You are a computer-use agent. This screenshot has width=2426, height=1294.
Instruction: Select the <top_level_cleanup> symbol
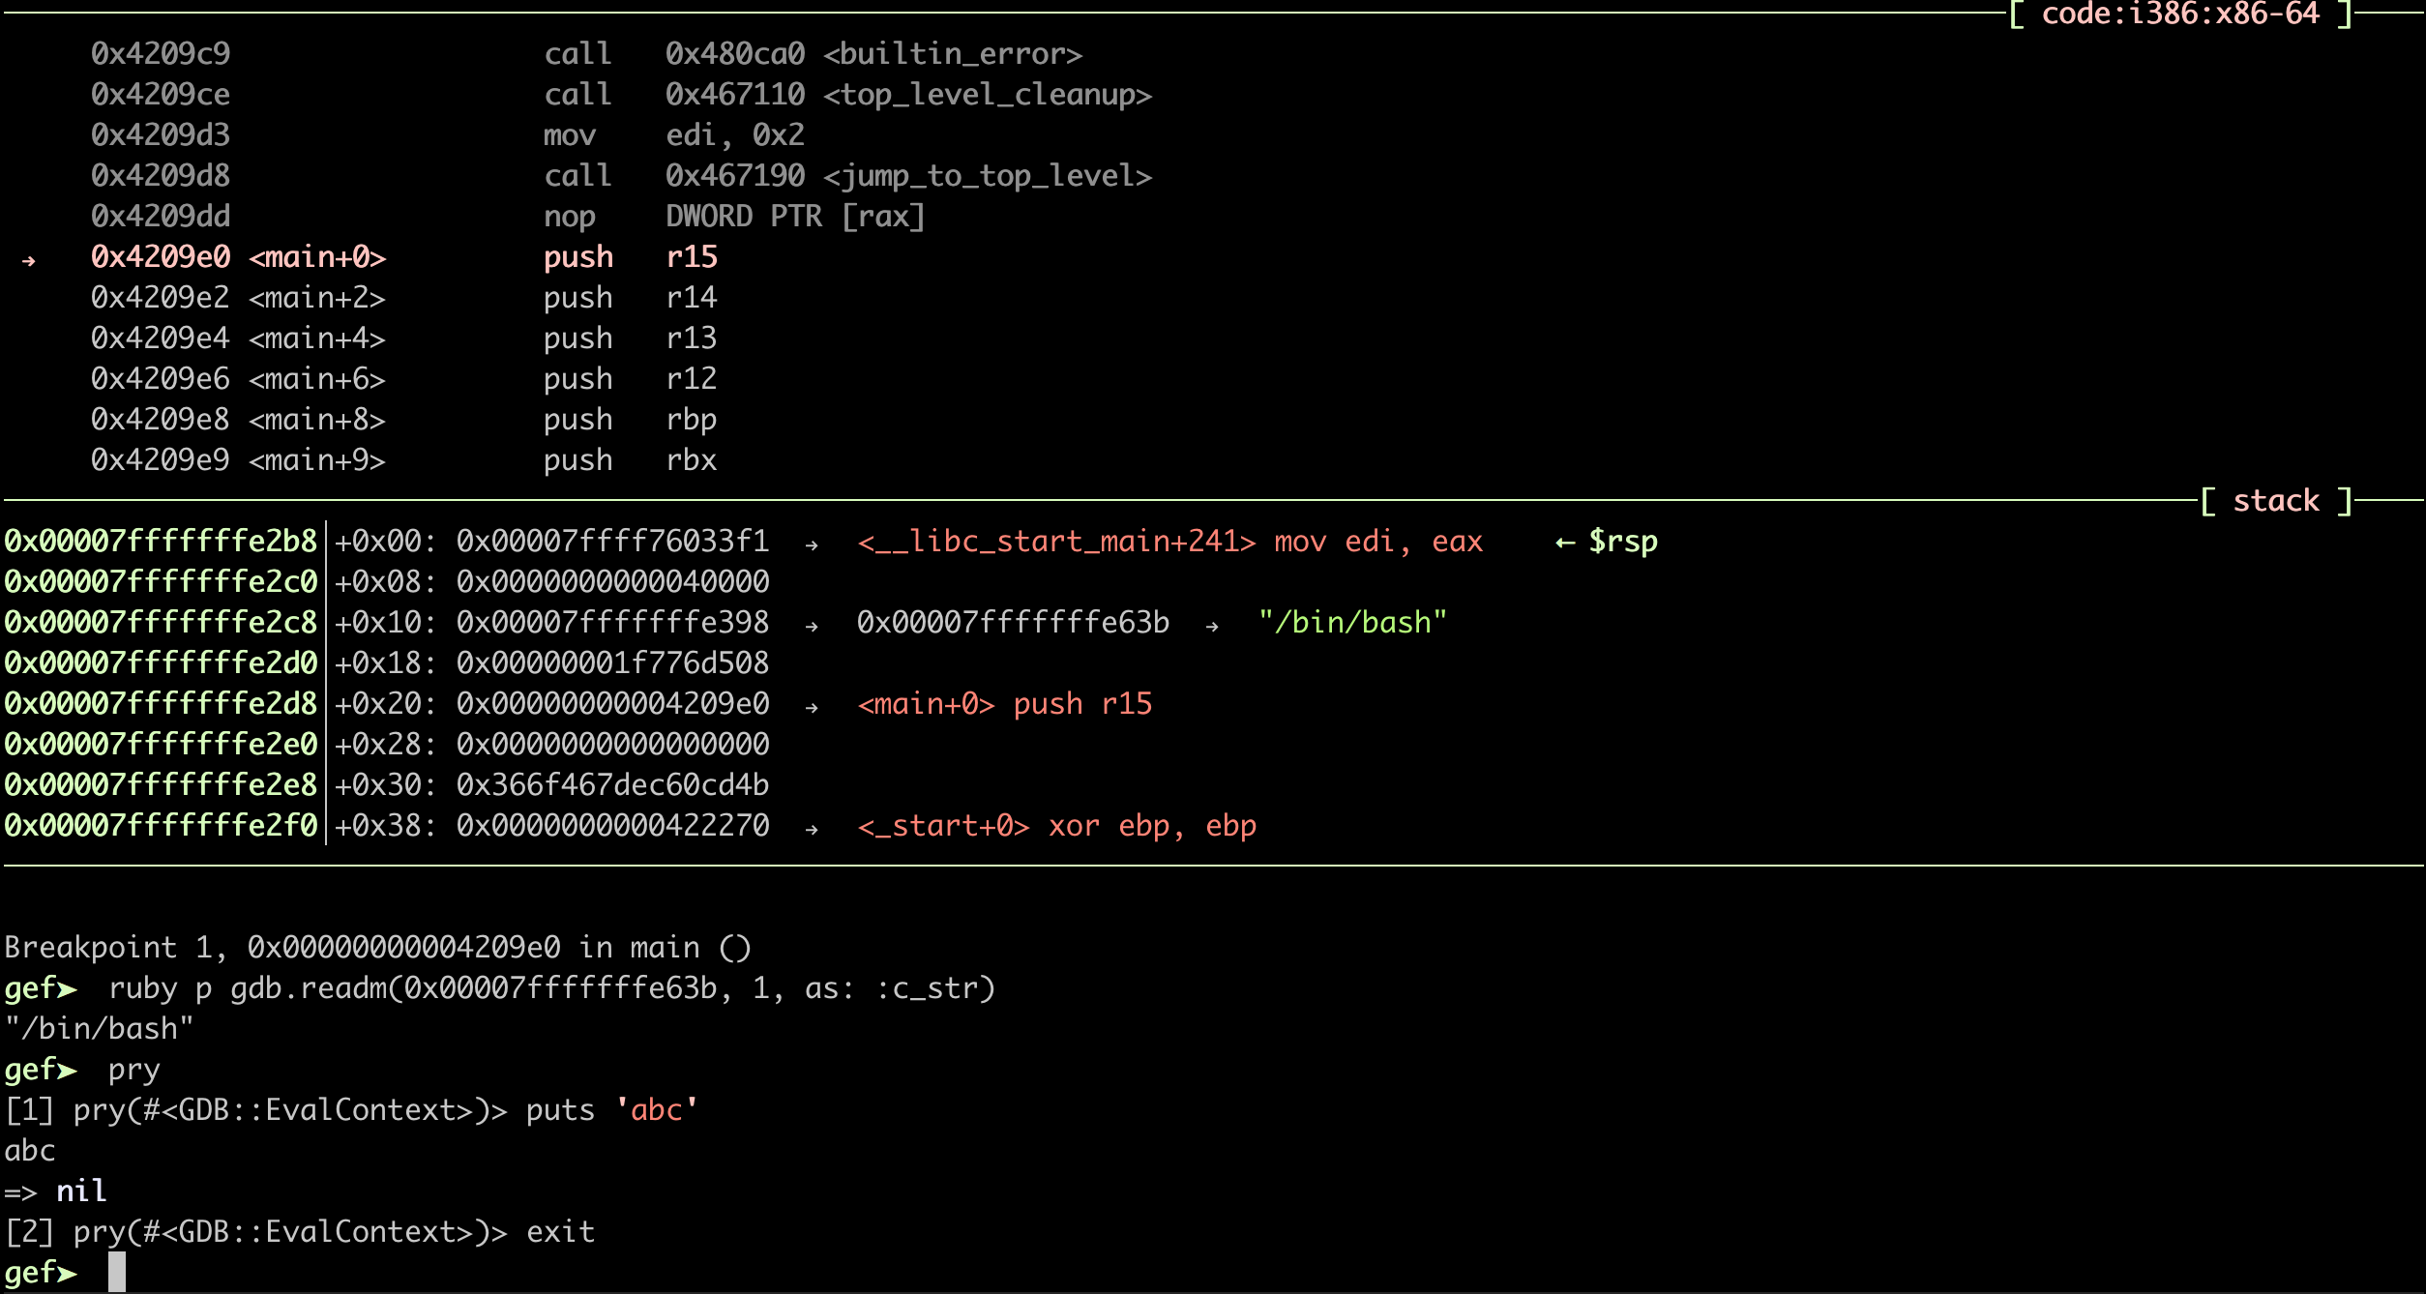987,95
